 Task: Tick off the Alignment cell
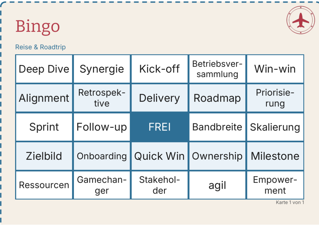pos(44,98)
